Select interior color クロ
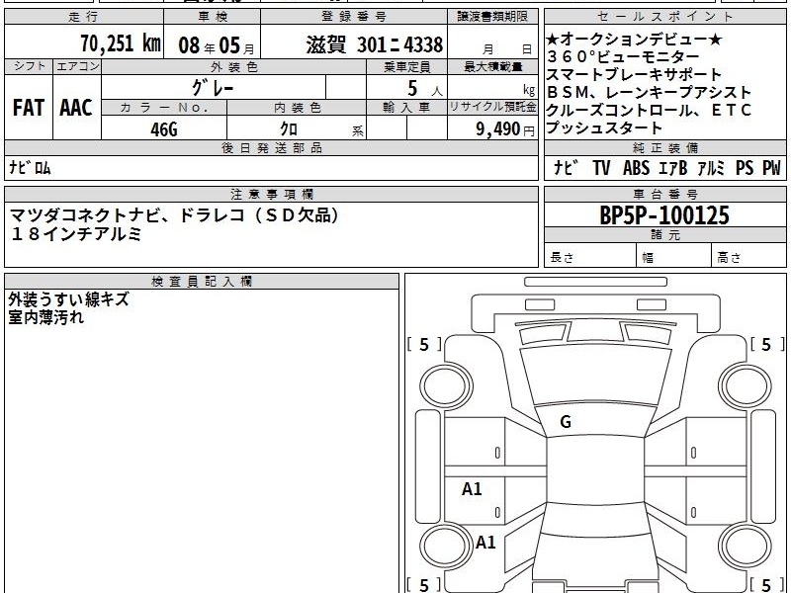 click(x=289, y=129)
